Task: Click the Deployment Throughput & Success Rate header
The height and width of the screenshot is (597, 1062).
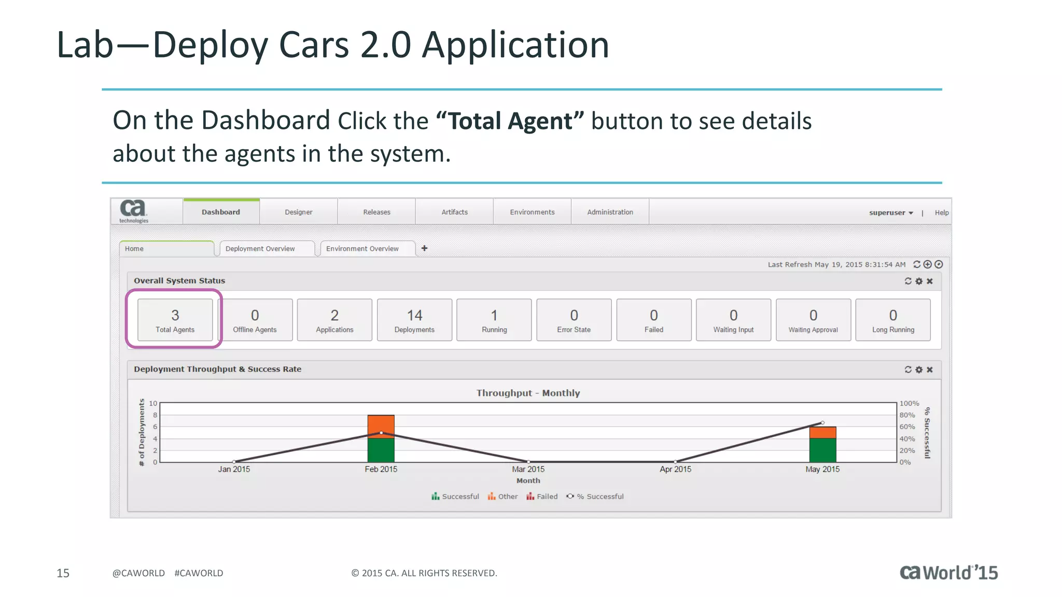Action: [534, 369]
